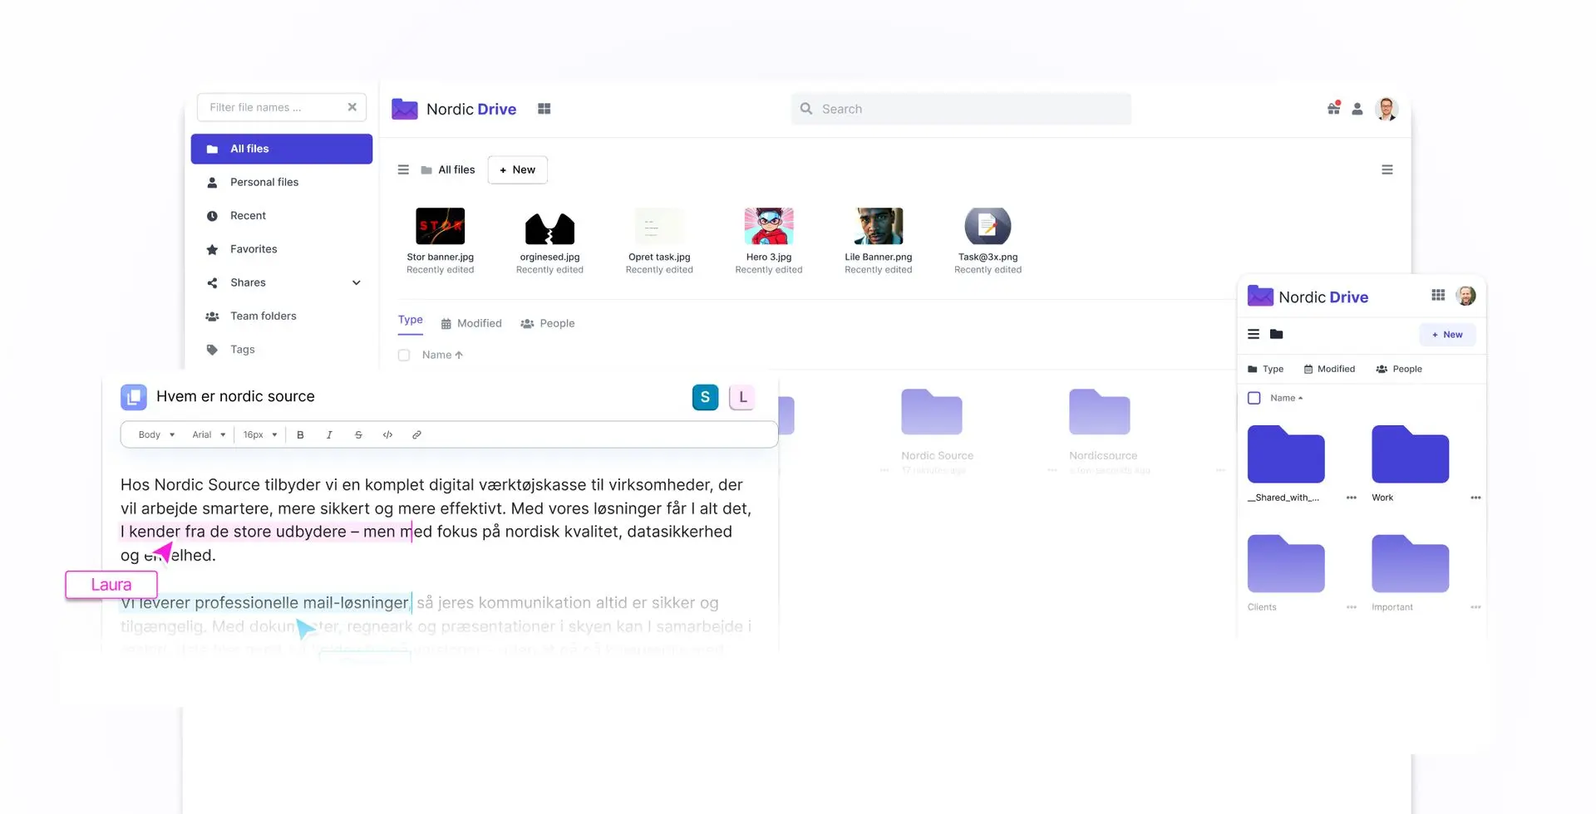The image size is (1596, 814).
Task: Click the New button in mobile panel
Action: coord(1447,335)
